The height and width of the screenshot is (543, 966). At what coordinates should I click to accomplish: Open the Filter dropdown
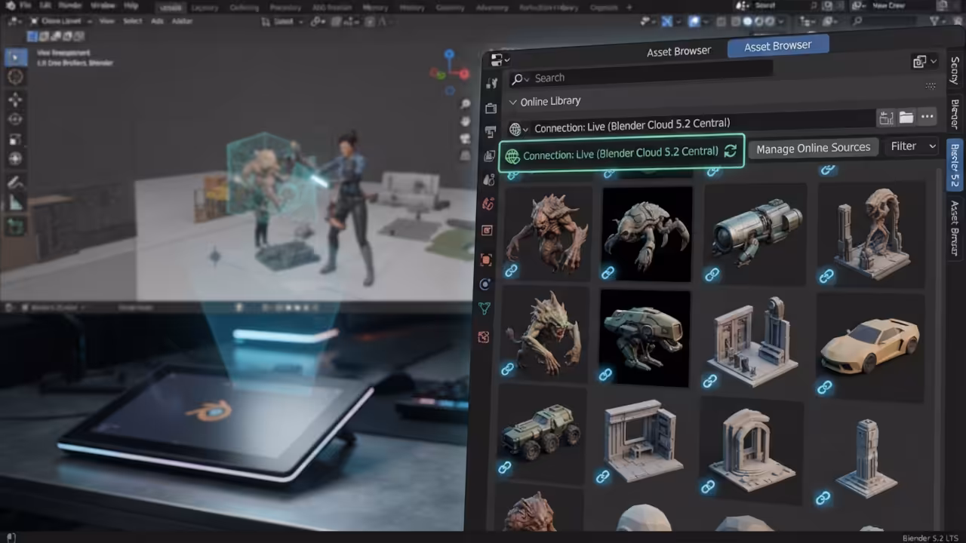pos(912,146)
